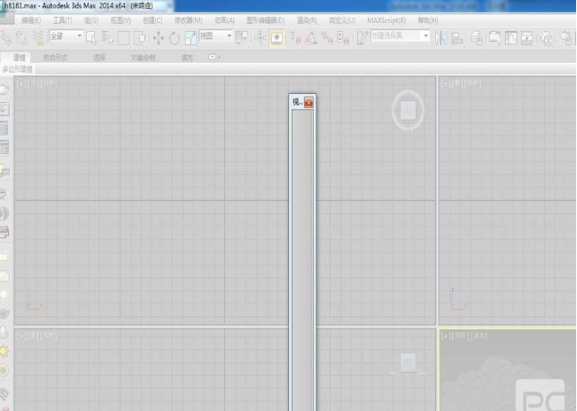Open the 组(G) menu
This screenshot has width=577, height=411.
click(91, 20)
